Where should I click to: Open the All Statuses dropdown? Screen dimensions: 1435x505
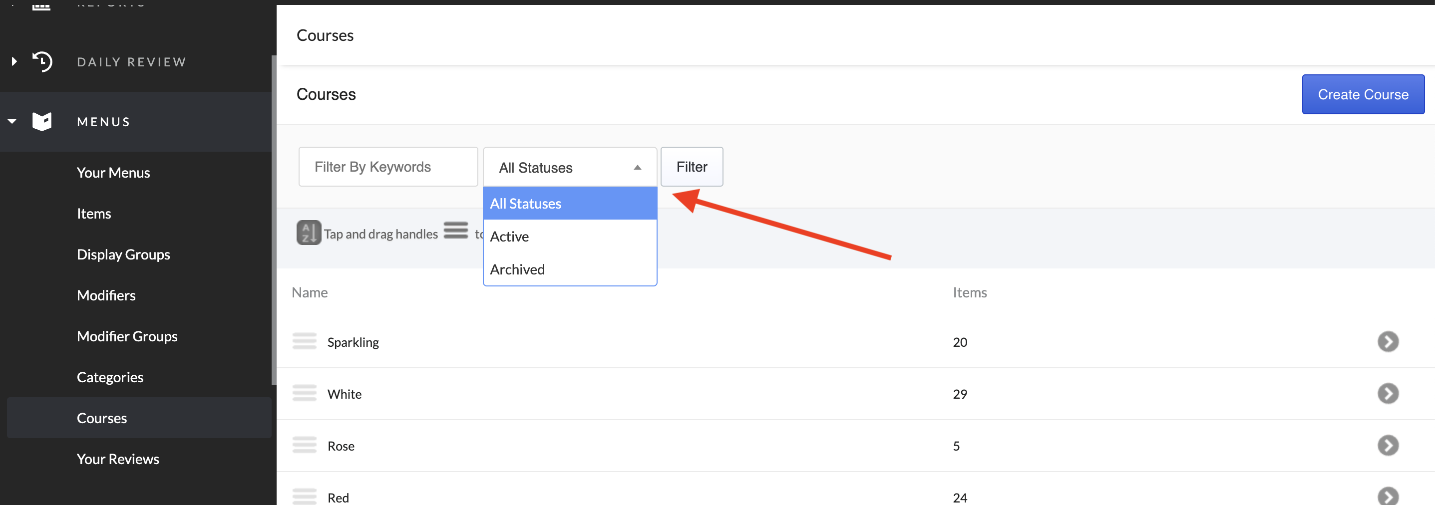tap(569, 167)
